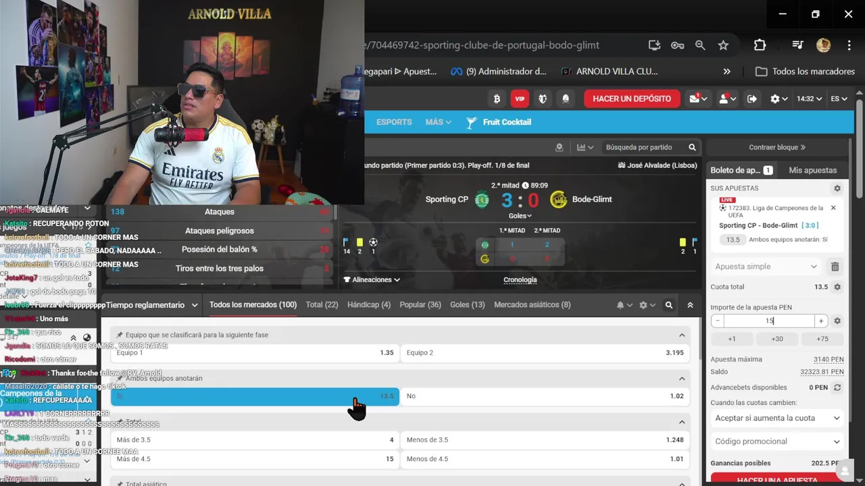Collapse all markets with double chevron
This screenshot has width=865, height=486.
tap(690, 305)
